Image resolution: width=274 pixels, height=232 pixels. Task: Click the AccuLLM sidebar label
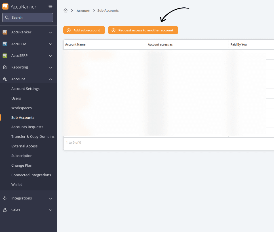(x=19, y=44)
